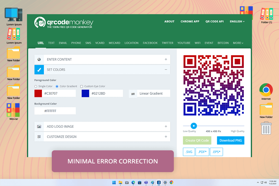Image resolution: width=279 pixels, height=186 pixels.
Task: Expand the Customize Design section
Action: (x=166, y=136)
